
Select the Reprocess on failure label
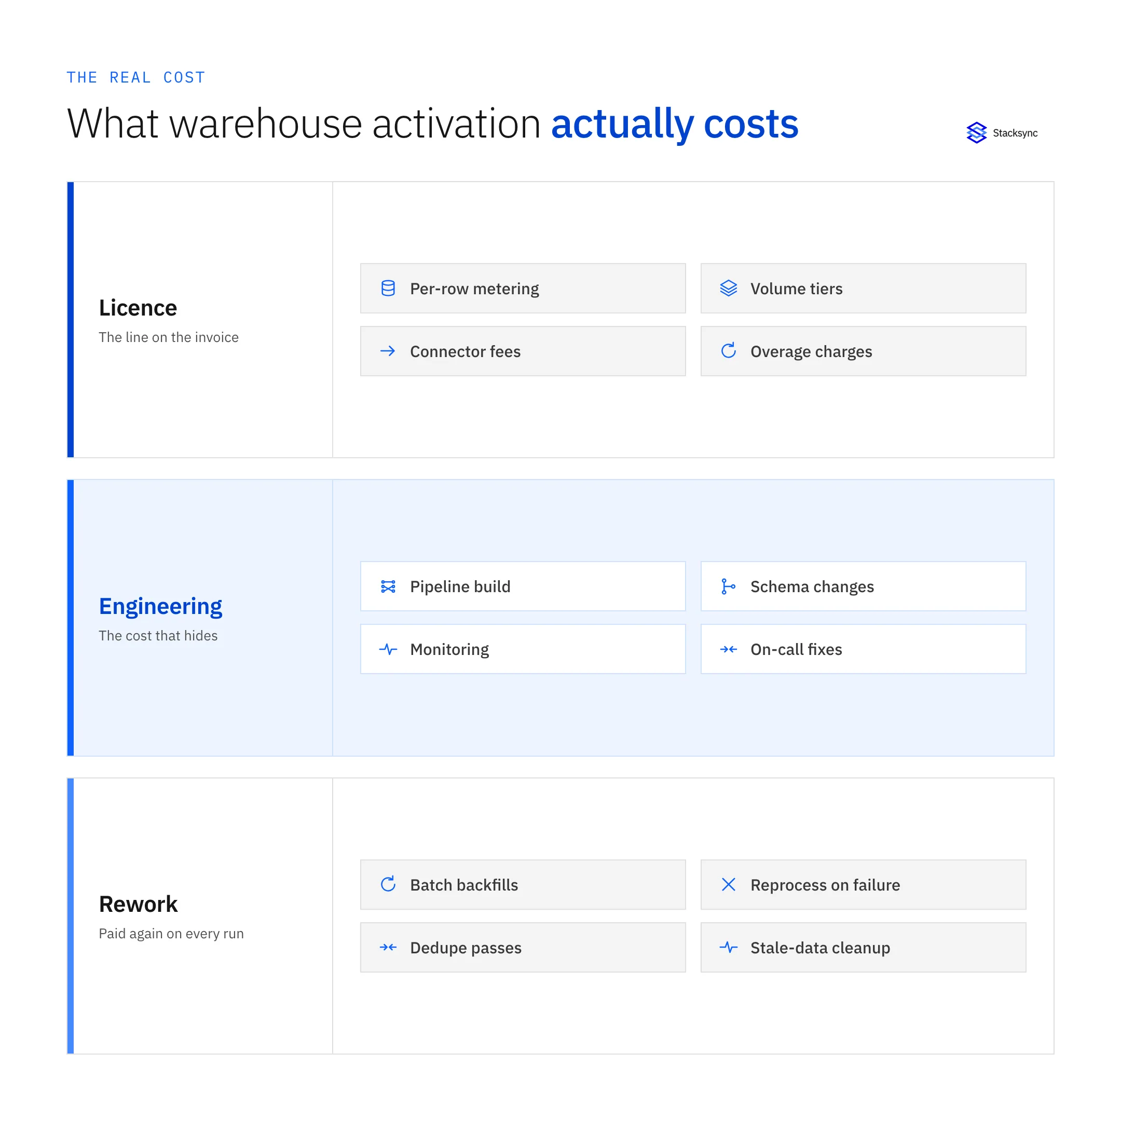point(825,885)
